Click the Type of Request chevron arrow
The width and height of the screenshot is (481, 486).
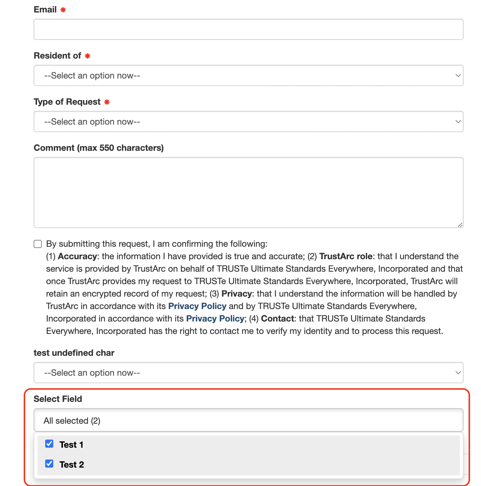click(x=458, y=121)
